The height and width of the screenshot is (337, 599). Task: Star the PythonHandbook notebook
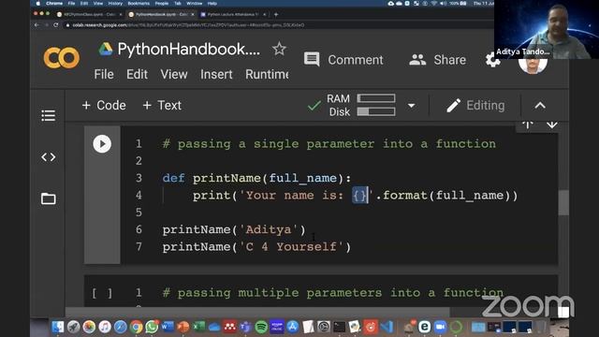[279, 49]
